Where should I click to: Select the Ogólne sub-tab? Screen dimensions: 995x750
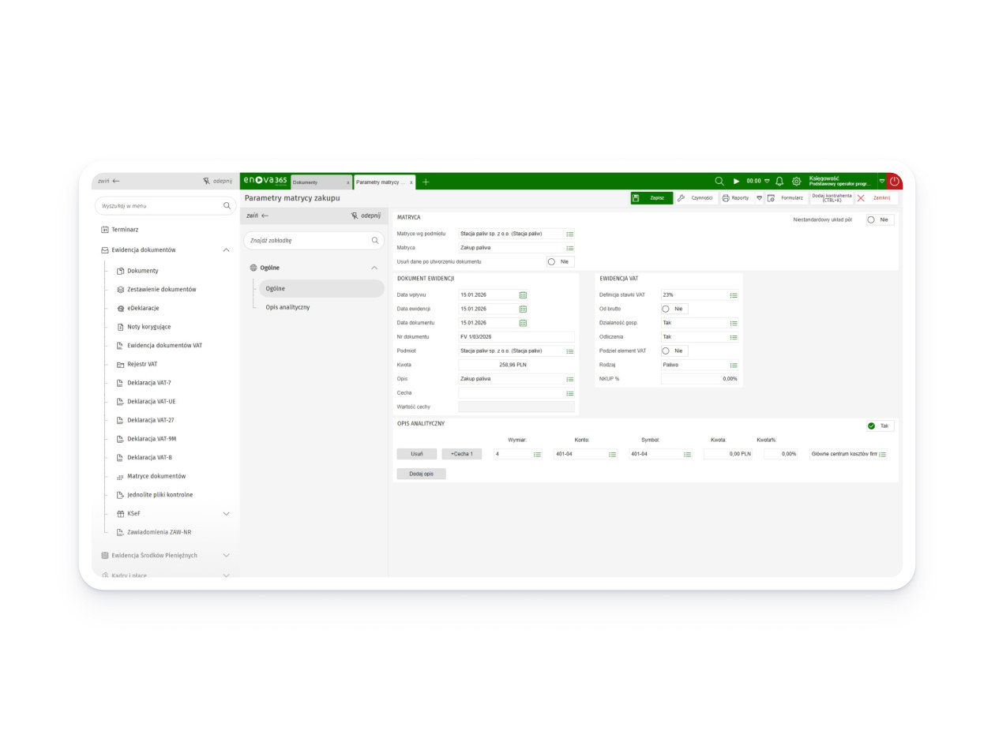pyautogui.click(x=321, y=289)
